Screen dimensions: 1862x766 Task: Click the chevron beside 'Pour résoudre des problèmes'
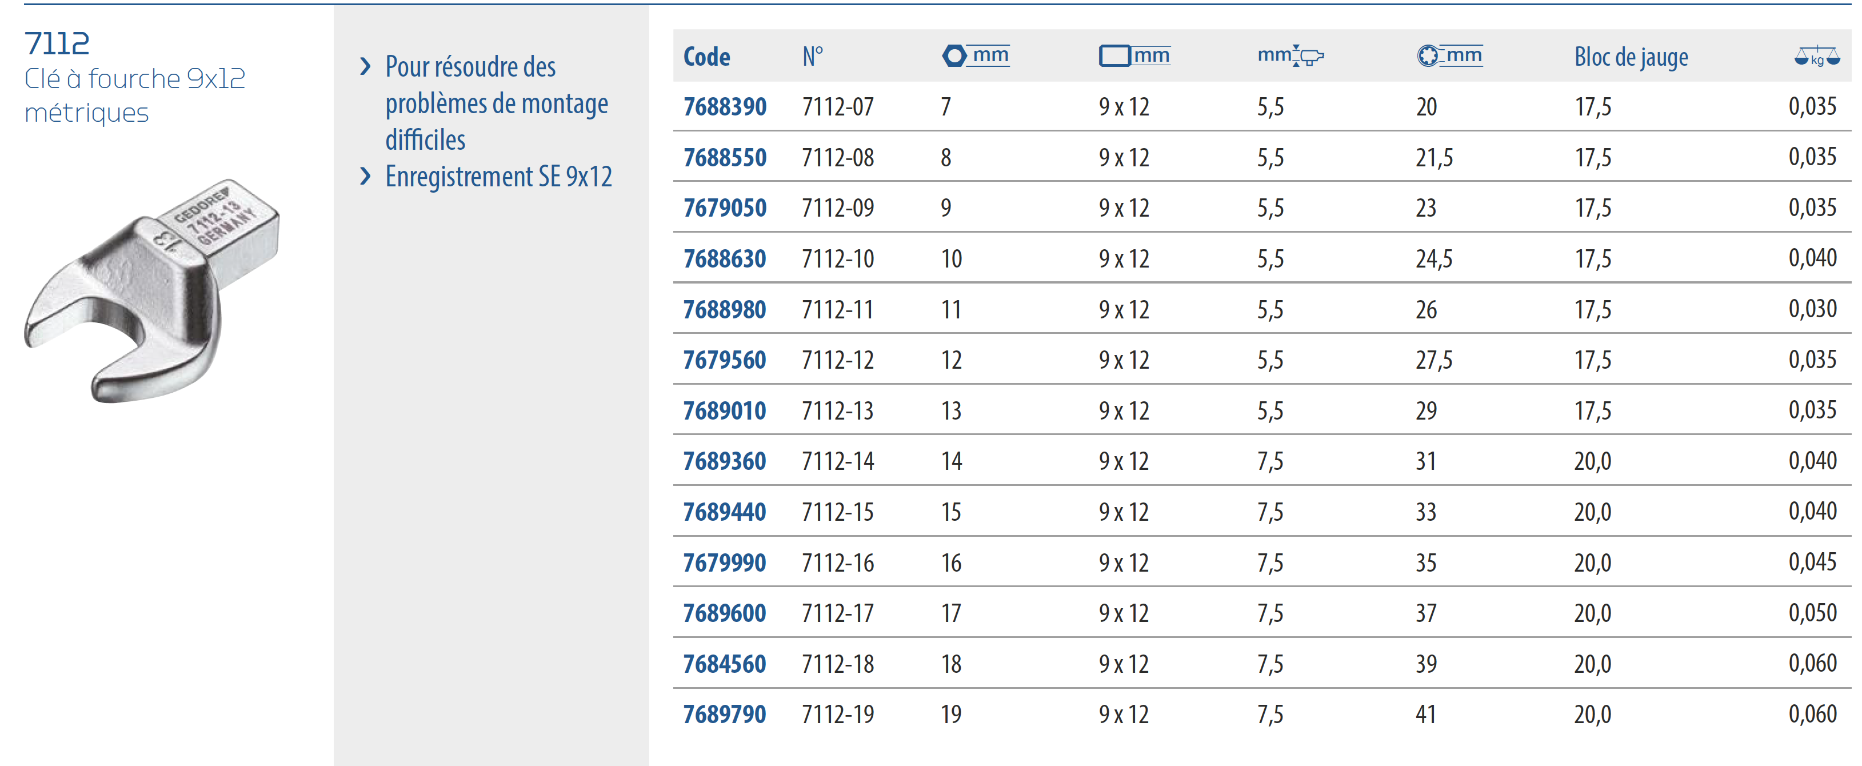pyautogui.click(x=366, y=66)
